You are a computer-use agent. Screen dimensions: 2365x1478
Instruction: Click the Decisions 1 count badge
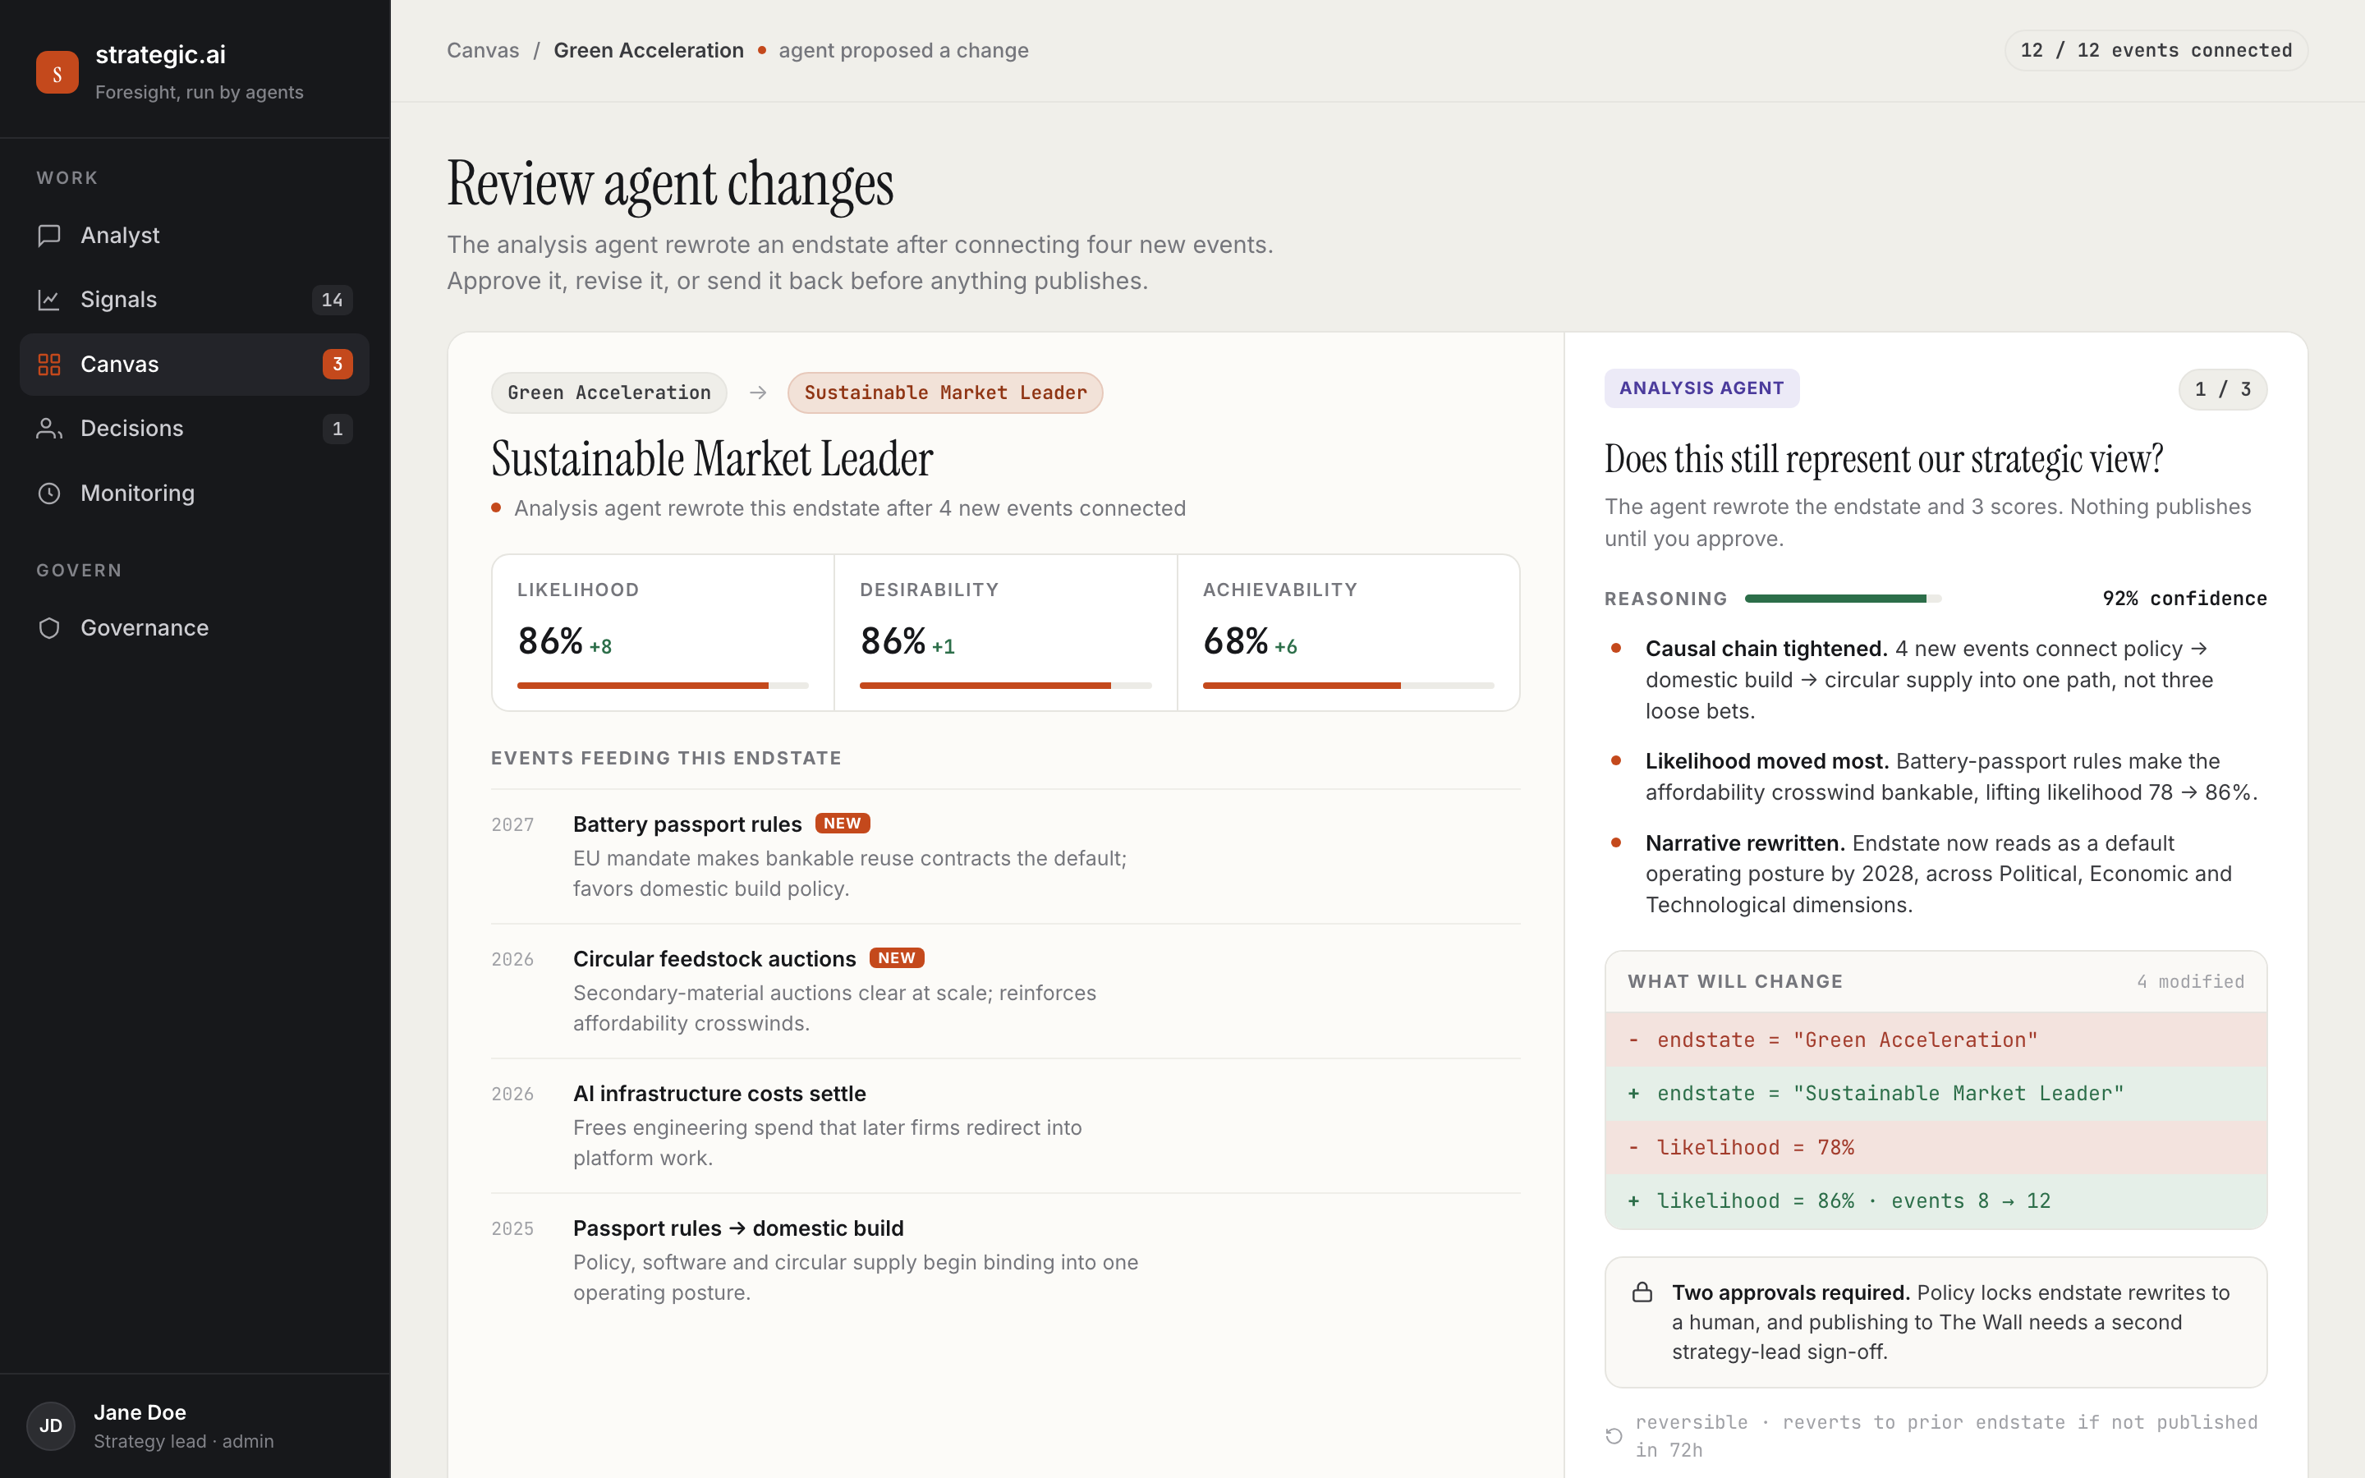(x=338, y=429)
